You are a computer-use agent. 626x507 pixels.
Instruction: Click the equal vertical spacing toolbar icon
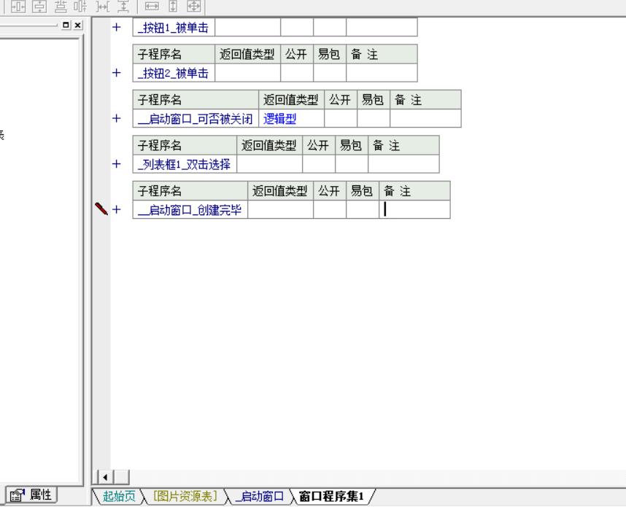point(123,7)
